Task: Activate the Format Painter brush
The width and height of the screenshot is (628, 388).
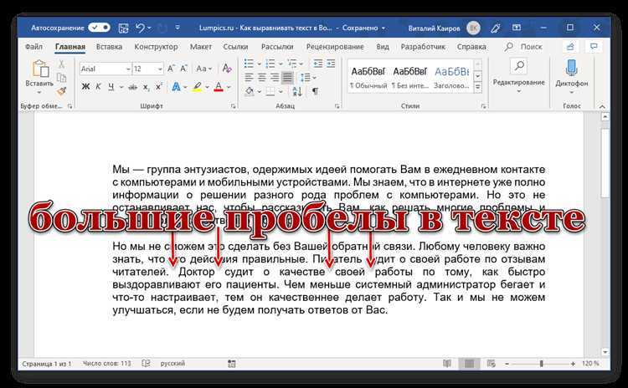Action: coord(61,91)
